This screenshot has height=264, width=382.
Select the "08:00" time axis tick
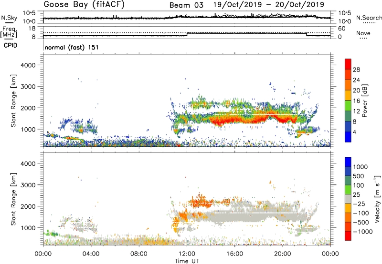139,254
